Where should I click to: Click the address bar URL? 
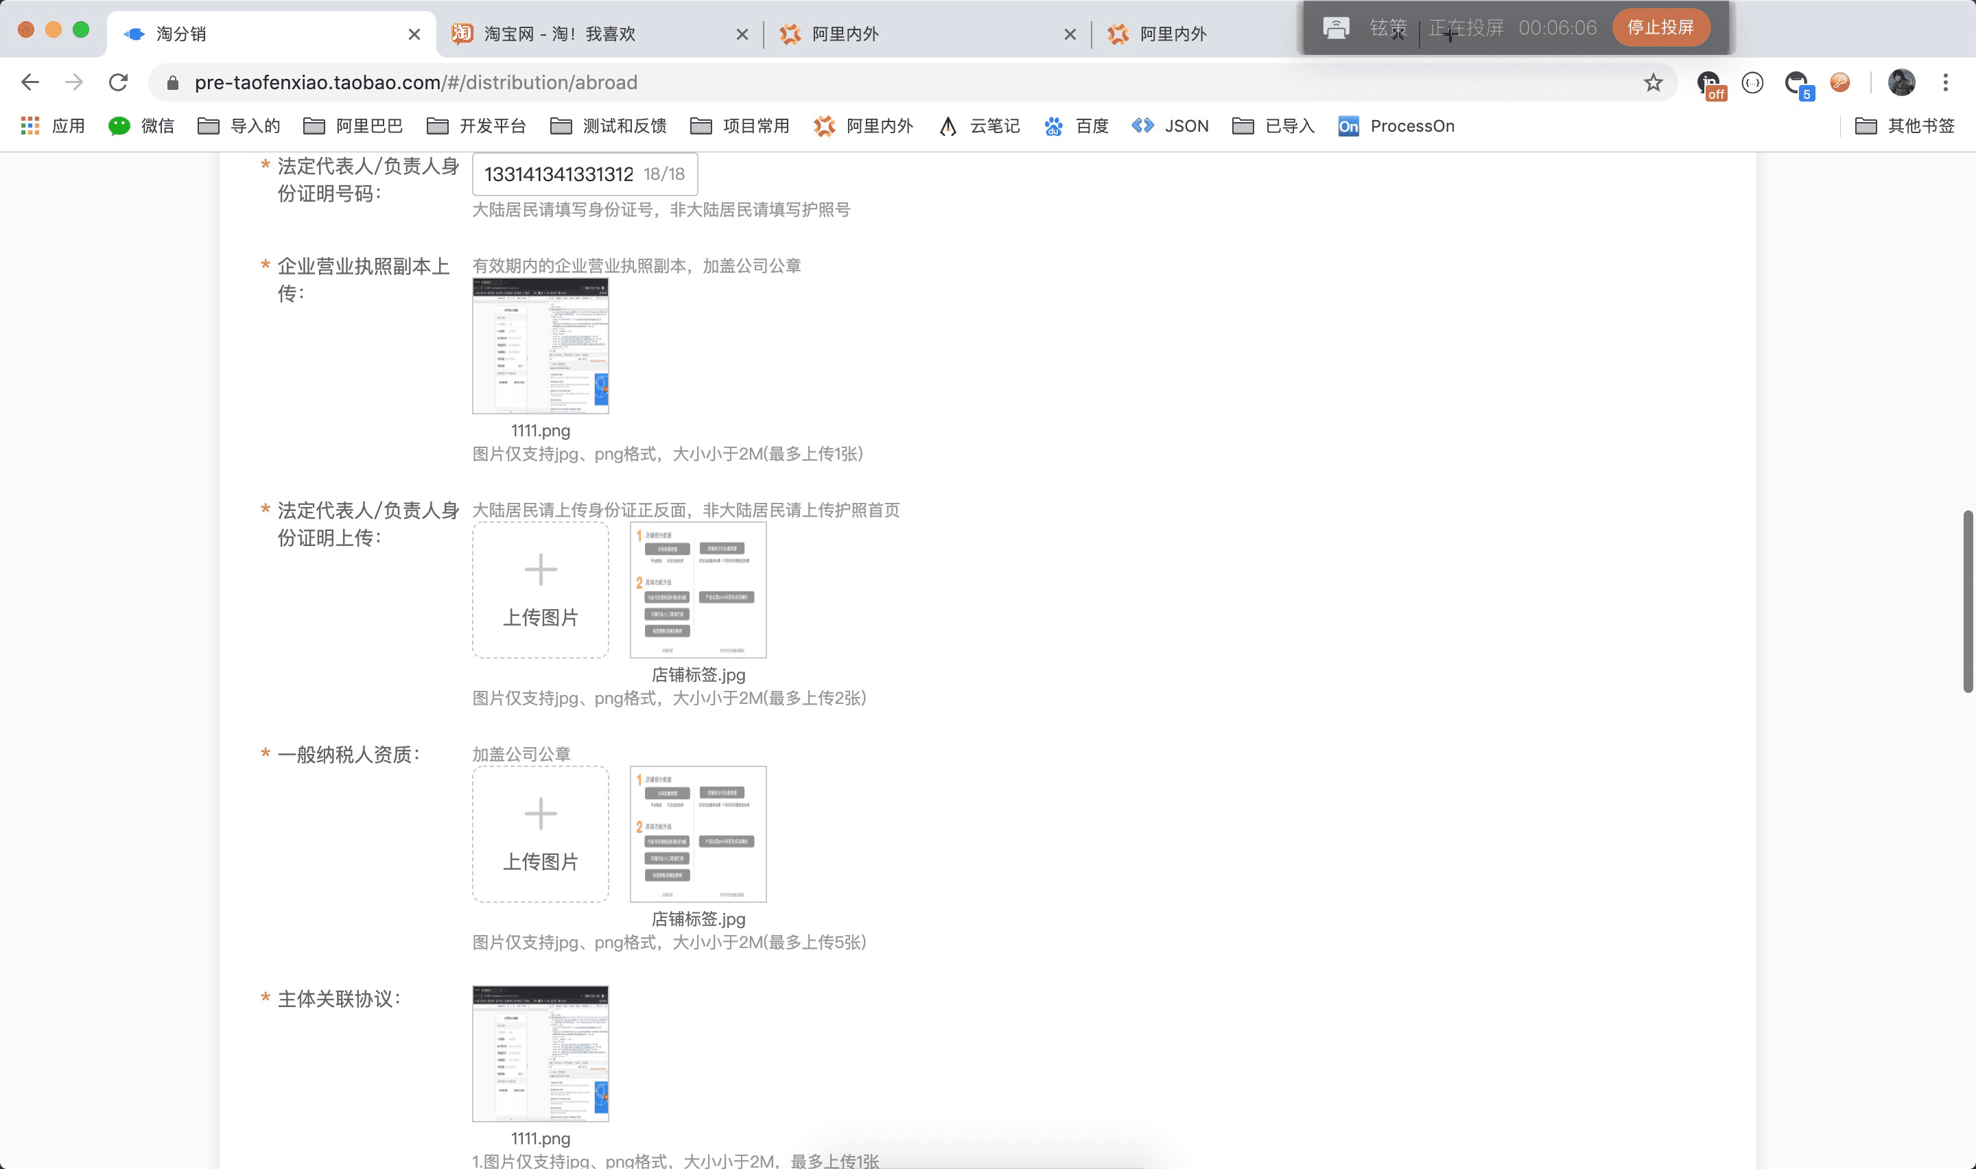[x=416, y=83]
